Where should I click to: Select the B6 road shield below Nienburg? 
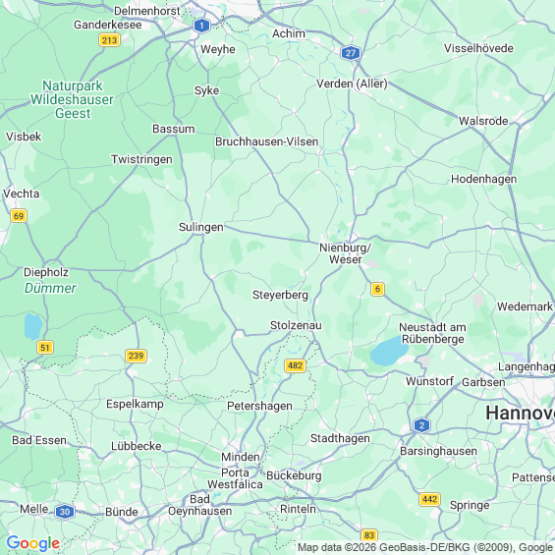pyautogui.click(x=377, y=289)
